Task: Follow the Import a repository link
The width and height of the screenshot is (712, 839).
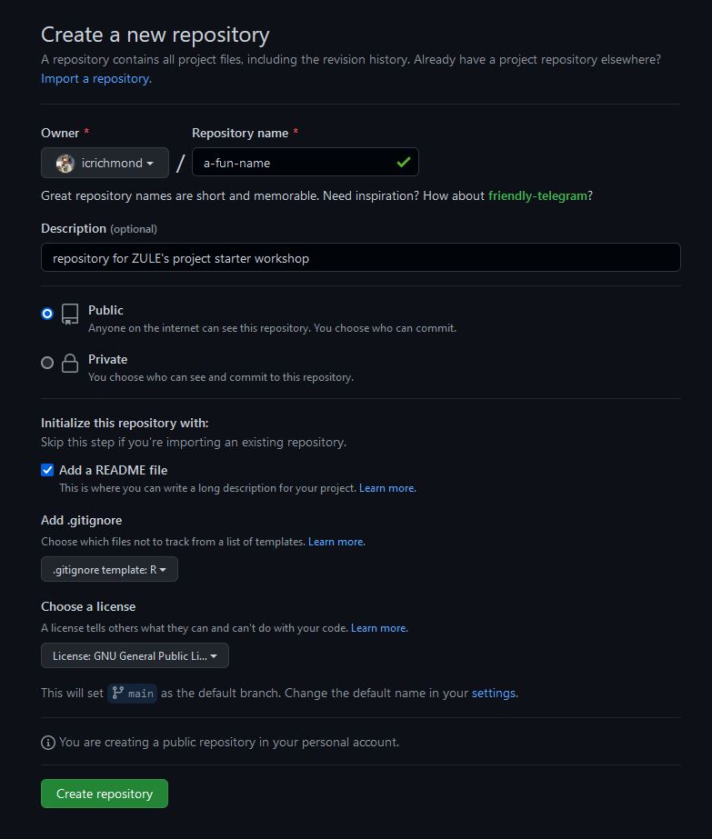Action: [96, 79]
